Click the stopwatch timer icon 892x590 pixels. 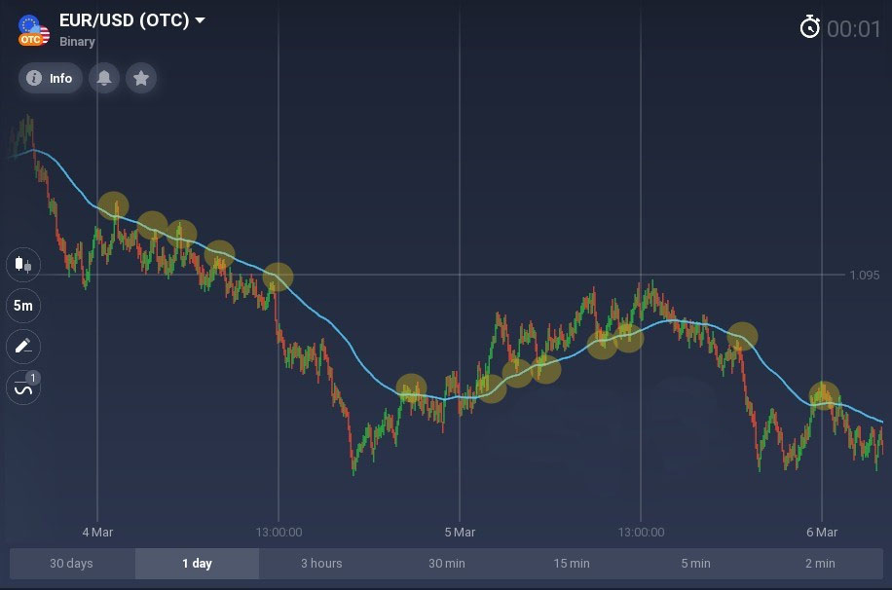coord(809,28)
